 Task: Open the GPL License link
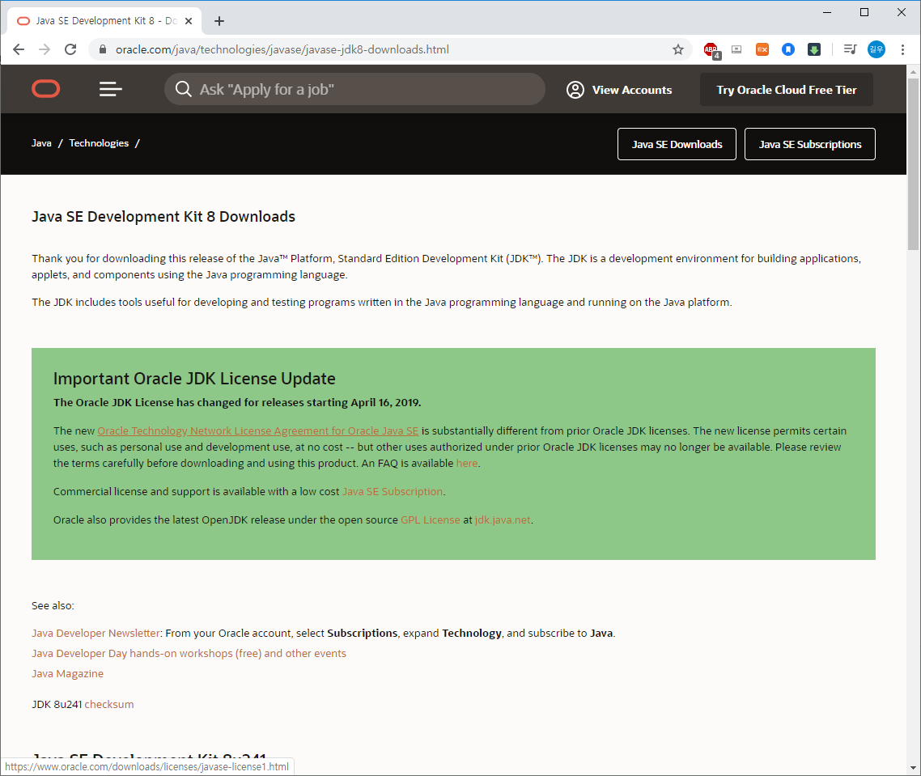431,519
